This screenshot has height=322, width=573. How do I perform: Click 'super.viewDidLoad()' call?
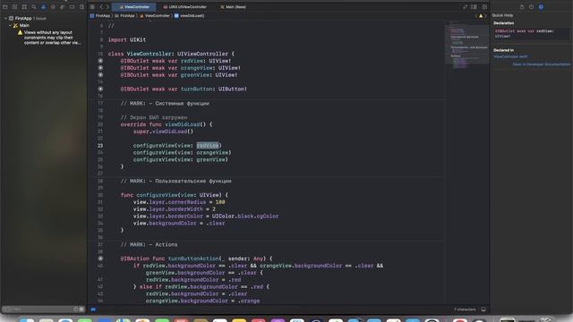pyautogui.click(x=163, y=131)
